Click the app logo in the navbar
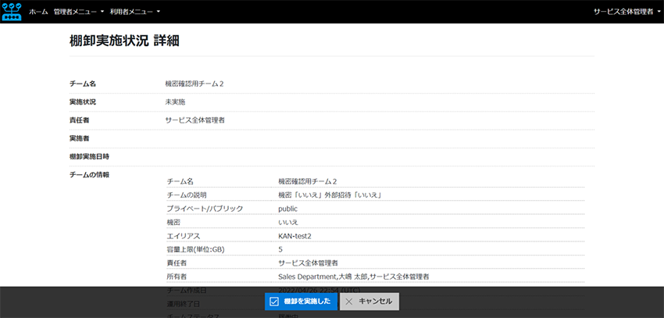 point(12,12)
